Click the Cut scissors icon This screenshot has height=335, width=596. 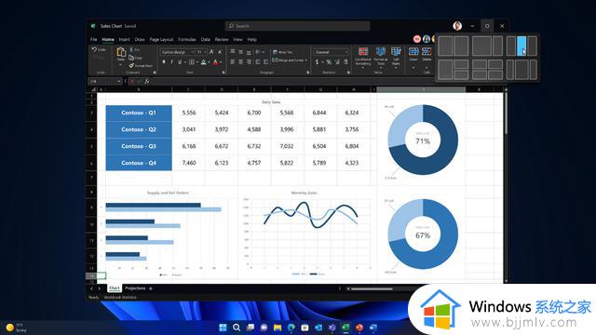tap(131, 49)
